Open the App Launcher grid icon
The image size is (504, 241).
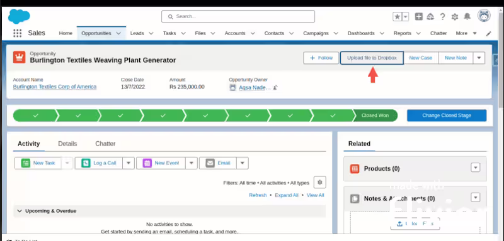18,33
